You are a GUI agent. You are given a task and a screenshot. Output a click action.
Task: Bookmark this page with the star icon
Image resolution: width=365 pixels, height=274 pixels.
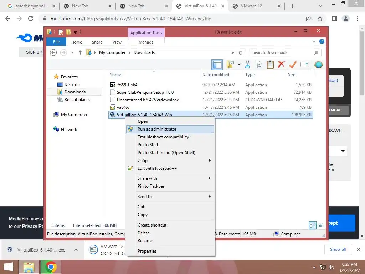[x=320, y=19]
